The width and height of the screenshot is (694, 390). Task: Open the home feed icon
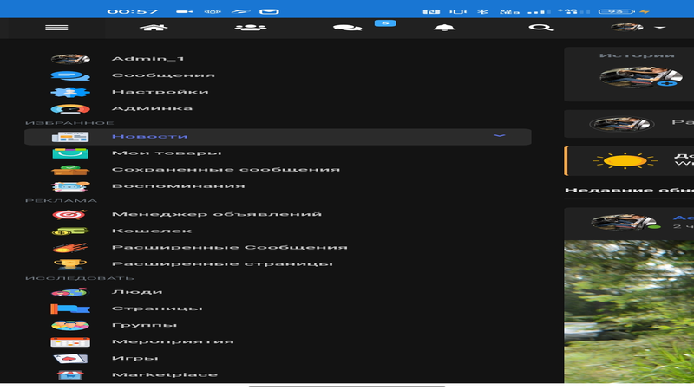point(154,28)
